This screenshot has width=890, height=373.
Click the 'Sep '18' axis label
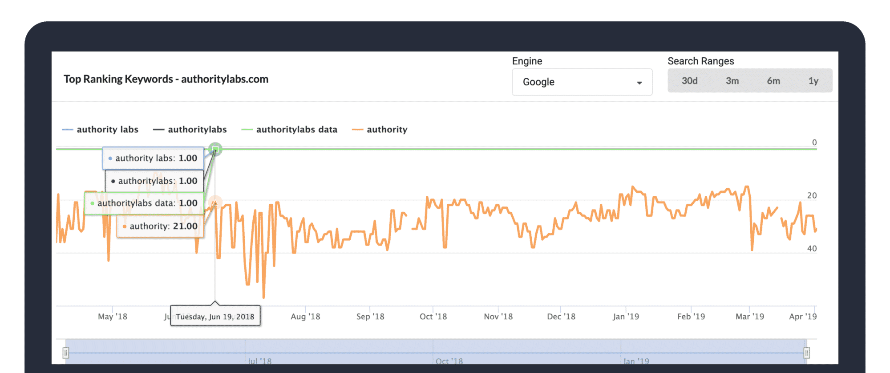[370, 317]
